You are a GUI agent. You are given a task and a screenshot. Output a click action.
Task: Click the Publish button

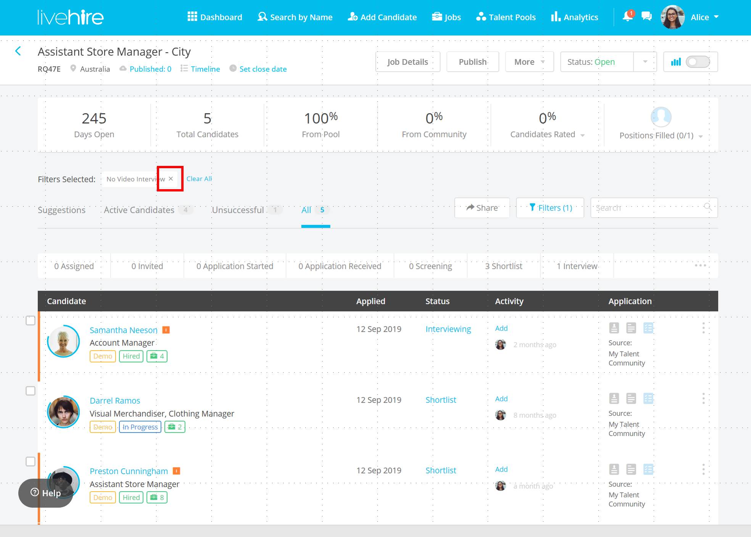click(x=472, y=62)
